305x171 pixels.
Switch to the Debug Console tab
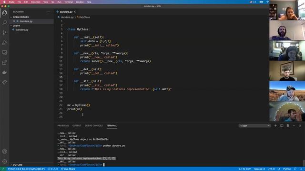(x=93, y=125)
